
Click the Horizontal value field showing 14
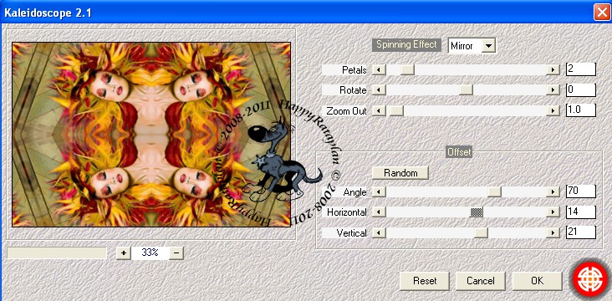(581, 212)
